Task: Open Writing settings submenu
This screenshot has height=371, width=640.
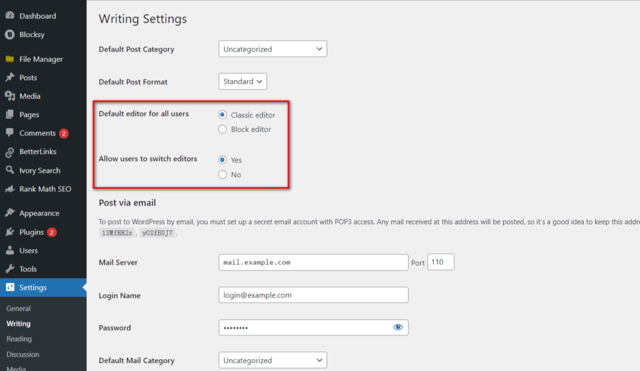Action: click(18, 323)
